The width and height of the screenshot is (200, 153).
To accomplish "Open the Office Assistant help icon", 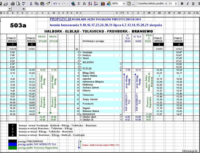I will (x=129, y=4).
